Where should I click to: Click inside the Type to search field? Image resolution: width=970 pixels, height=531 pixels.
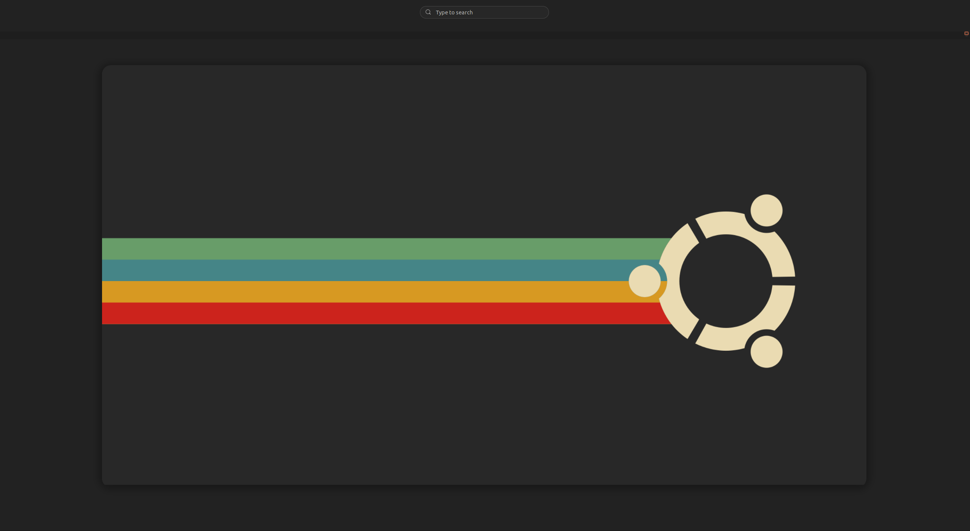[x=484, y=12]
